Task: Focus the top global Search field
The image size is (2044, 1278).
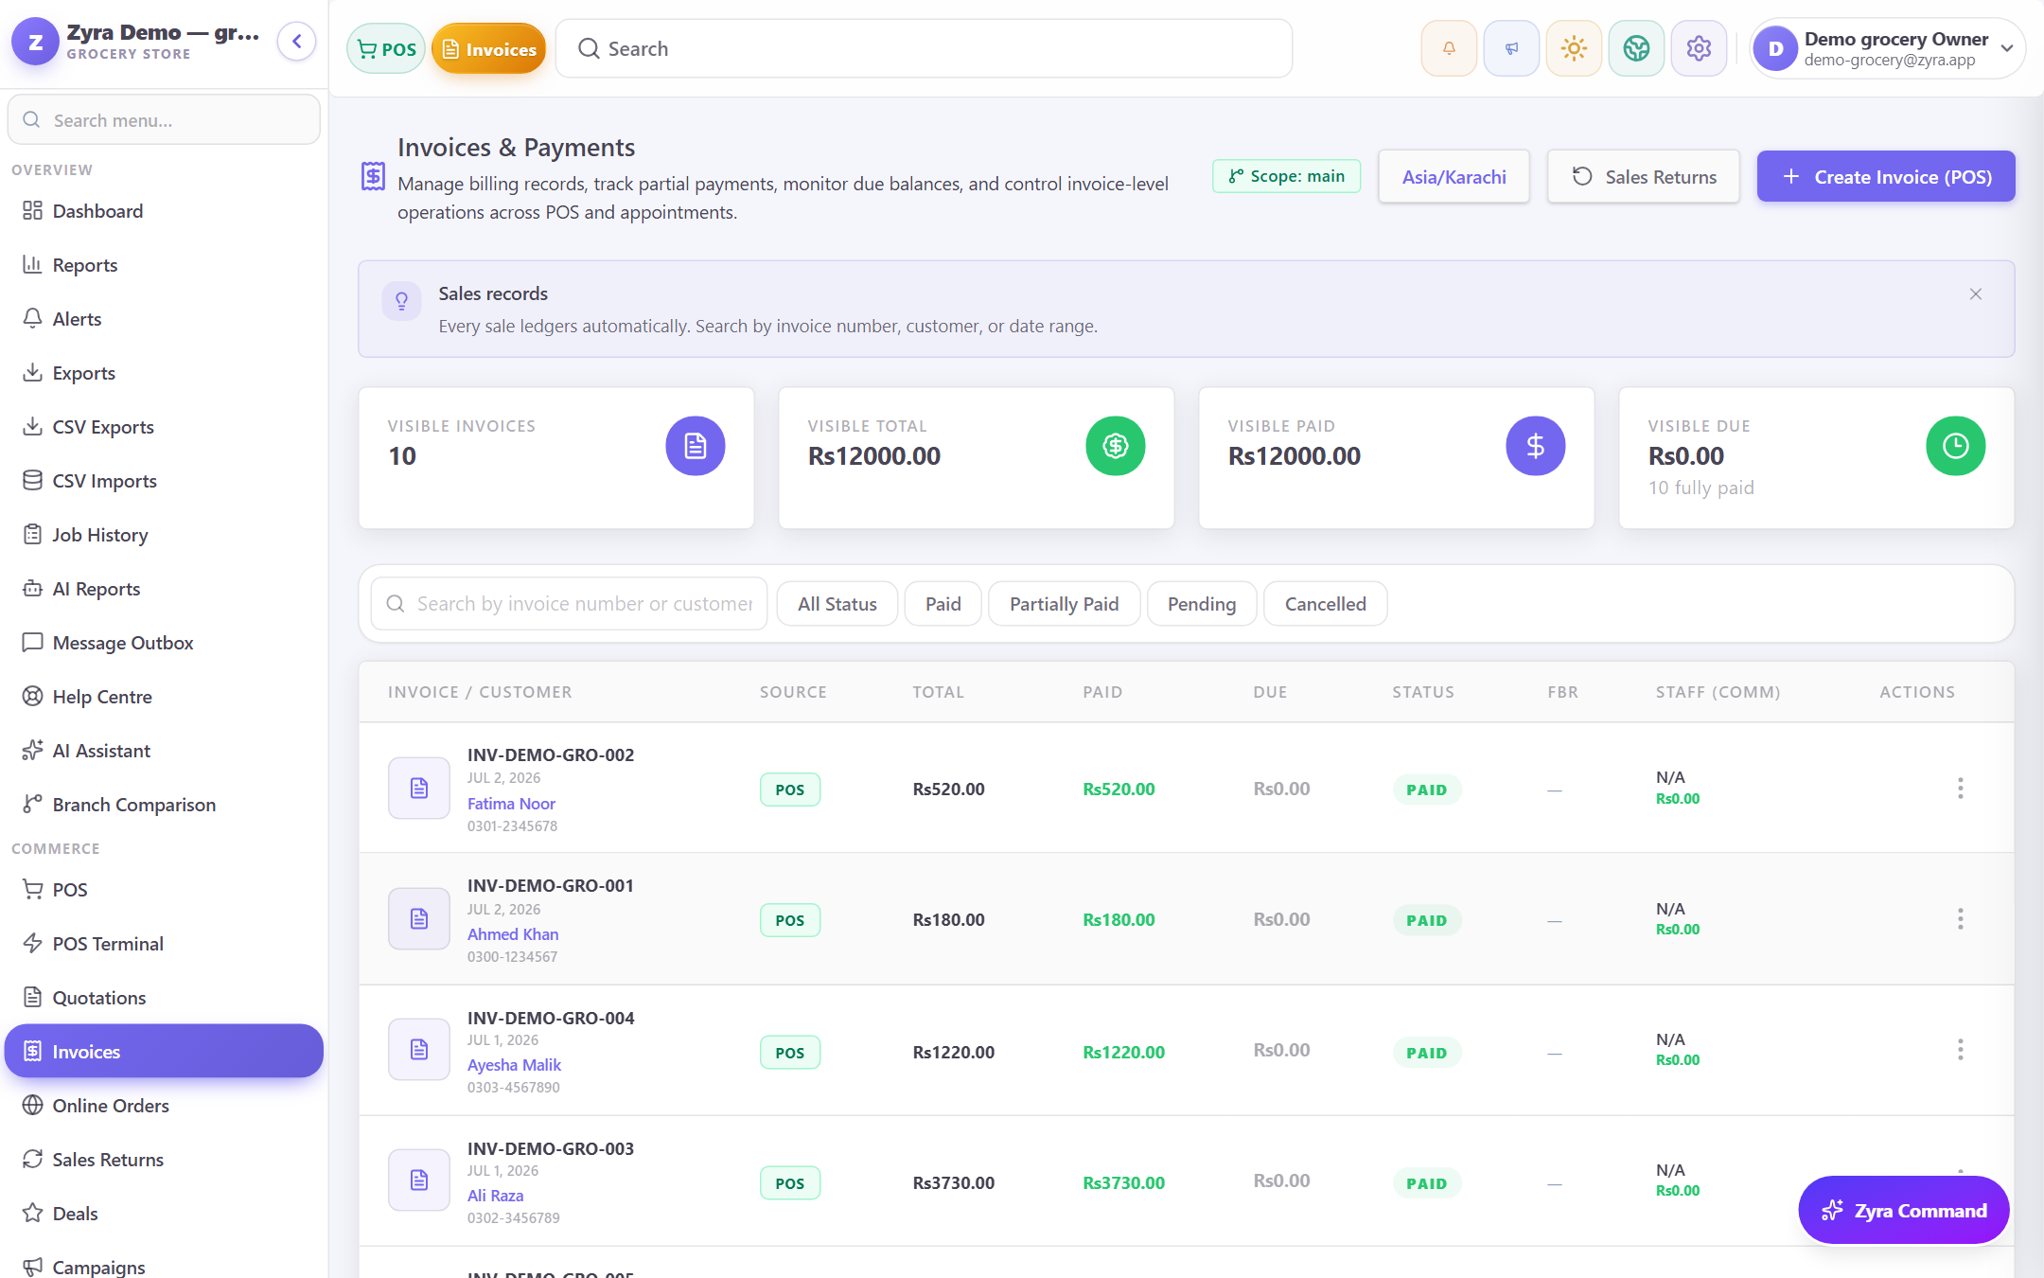Action: click(924, 48)
